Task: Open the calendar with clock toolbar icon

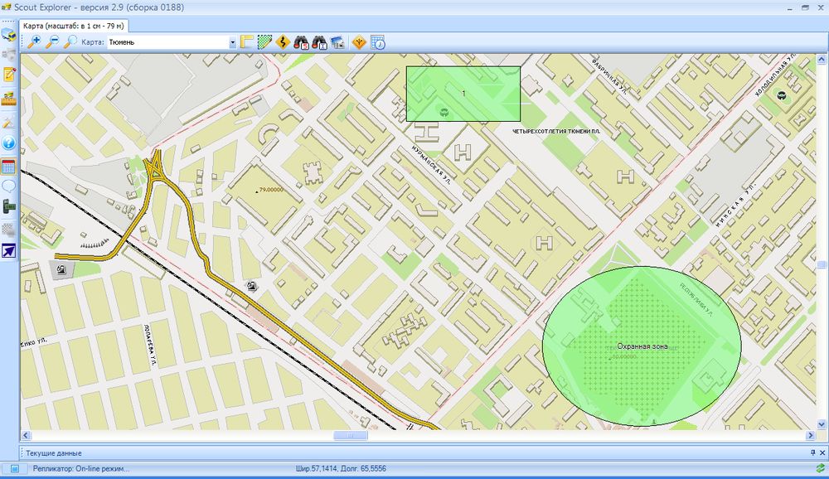Action: [x=378, y=42]
